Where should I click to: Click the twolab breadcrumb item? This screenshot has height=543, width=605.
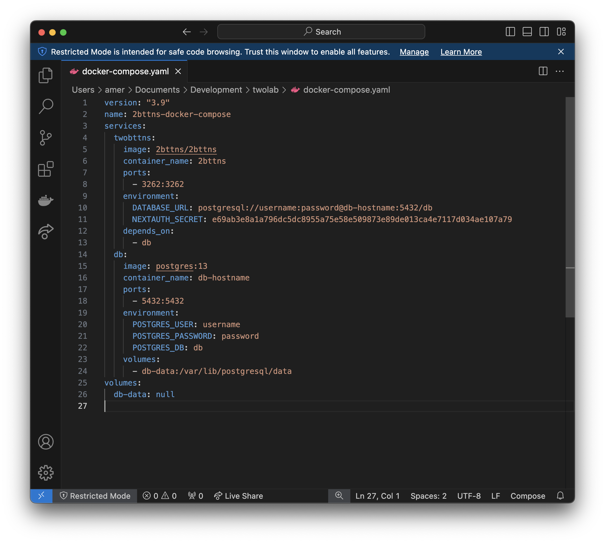tap(265, 90)
